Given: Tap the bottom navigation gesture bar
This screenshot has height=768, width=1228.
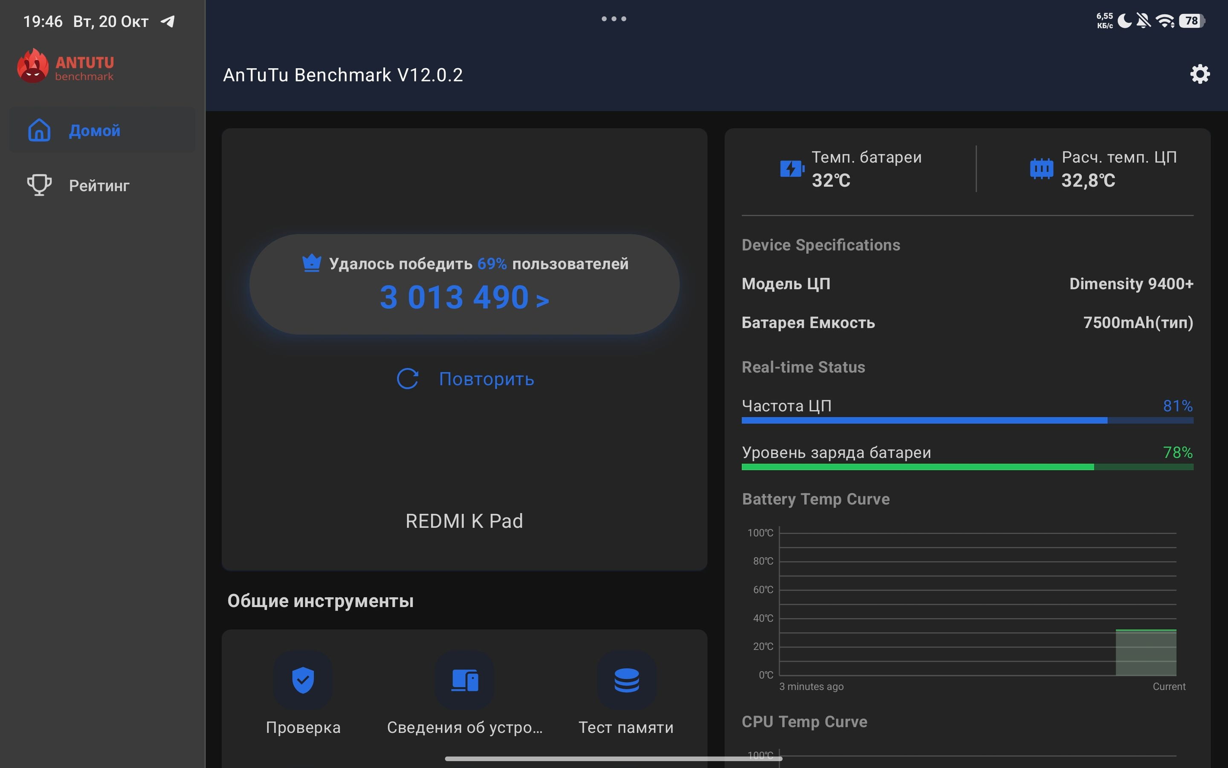Looking at the screenshot, I should (614, 758).
